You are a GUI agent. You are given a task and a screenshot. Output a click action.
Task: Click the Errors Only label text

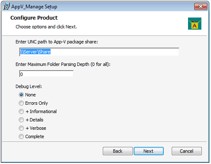[x=36, y=103]
